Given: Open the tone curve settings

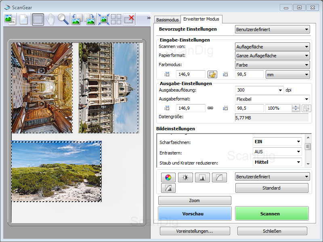Looking at the screenshot, I should point(219,177).
